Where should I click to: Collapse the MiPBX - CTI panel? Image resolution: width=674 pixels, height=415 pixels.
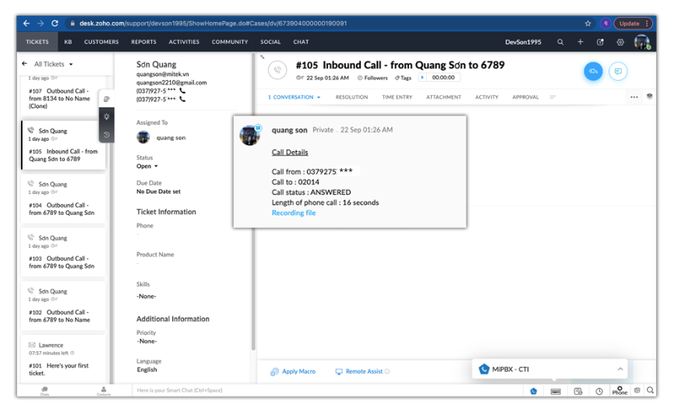[620, 369]
